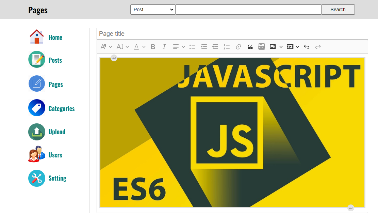Click the insert image icon
This screenshot has height=213, width=378.
(273, 47)
